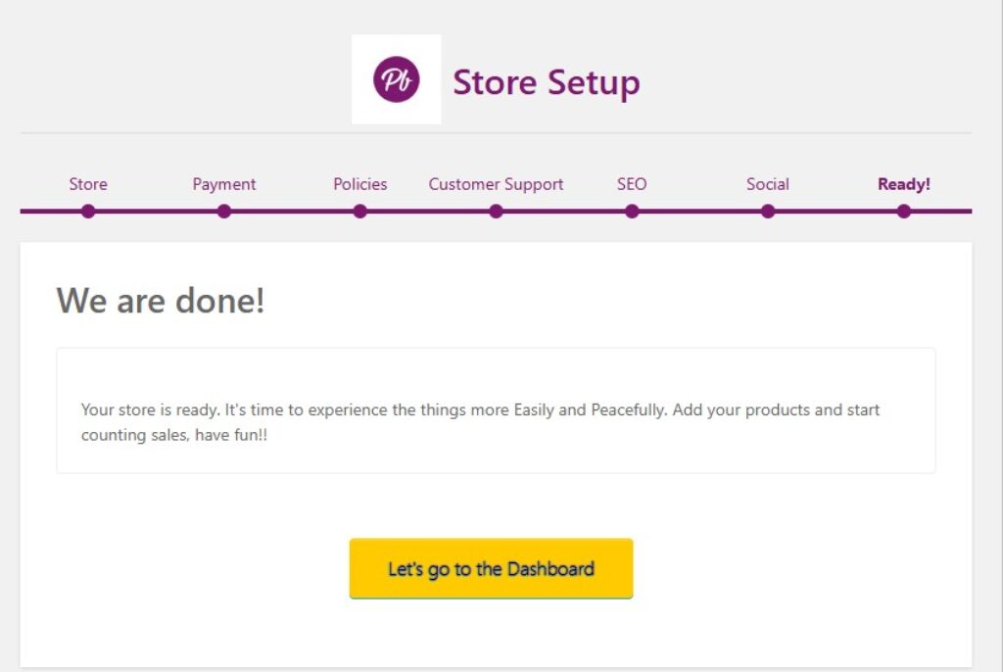Go to the Store step label
1003x672 pixels.
click(x=88, y=184)
